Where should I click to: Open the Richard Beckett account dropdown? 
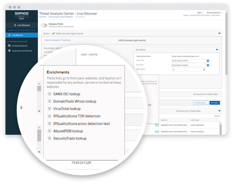[214, 13]
